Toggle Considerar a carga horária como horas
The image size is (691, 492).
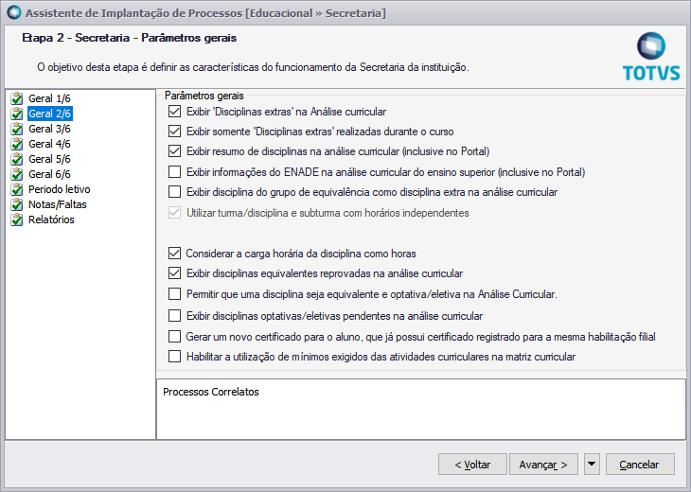[174, 254]
